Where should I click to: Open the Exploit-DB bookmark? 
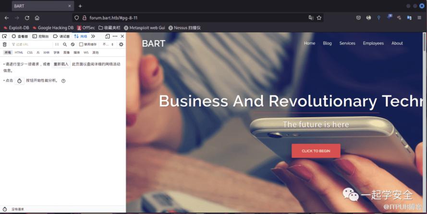click(16, 28)
